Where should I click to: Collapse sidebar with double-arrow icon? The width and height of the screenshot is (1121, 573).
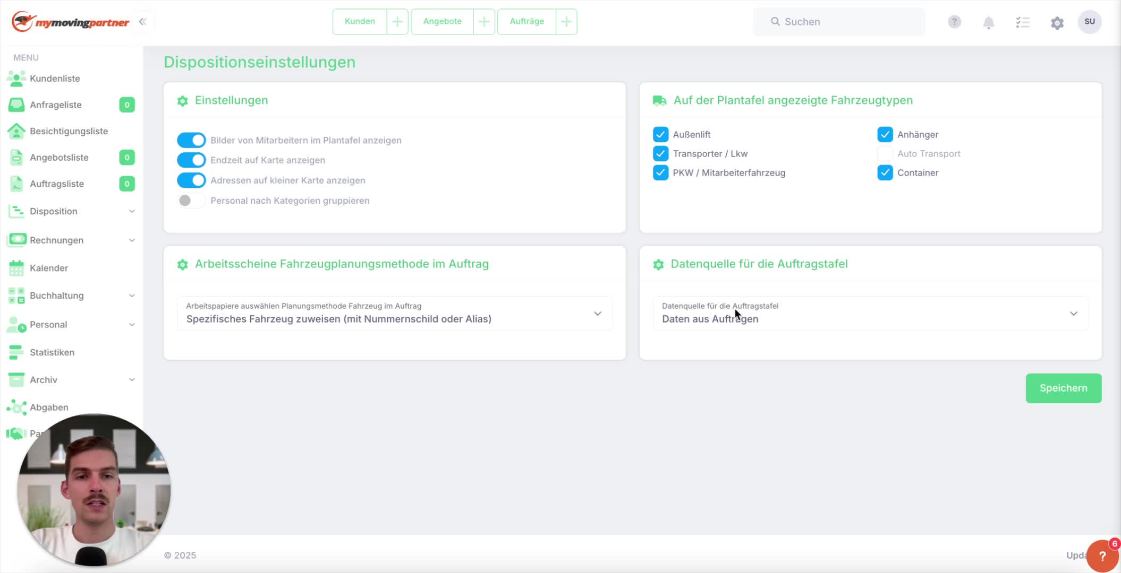point(142,22)
